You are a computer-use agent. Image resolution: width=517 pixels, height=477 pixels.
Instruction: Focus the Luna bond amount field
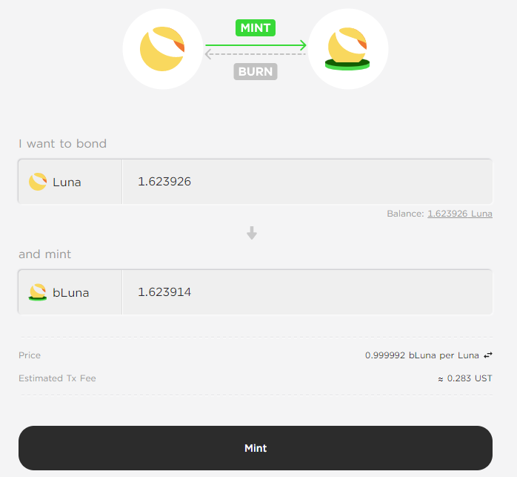(307, 182)
